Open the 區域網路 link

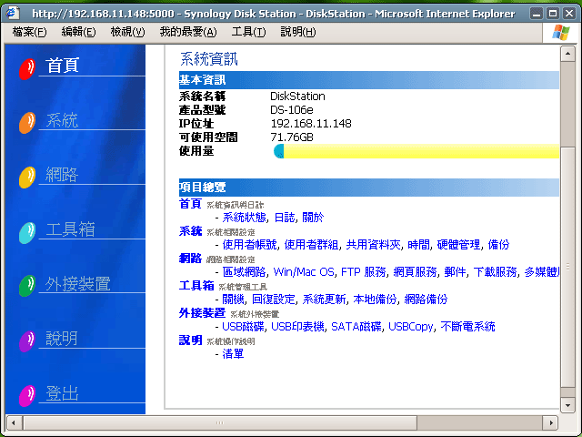pos(245,272)
